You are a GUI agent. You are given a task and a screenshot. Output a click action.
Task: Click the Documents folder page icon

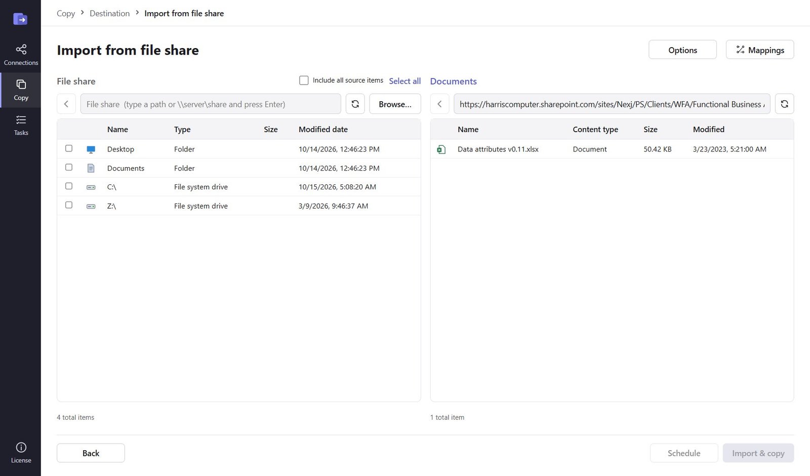click(x=91, y=168)
